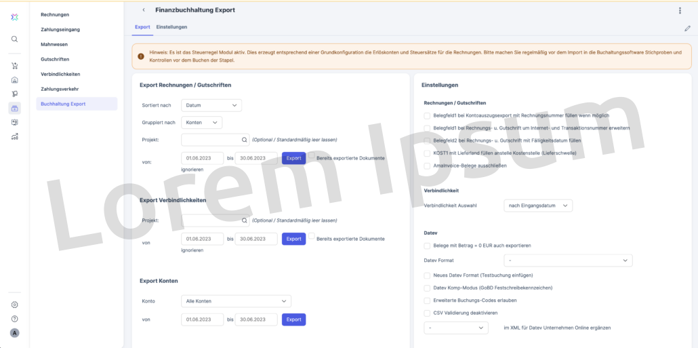The height and width of the screenshot is (348, 698).
Task: Enable 'AmaInvoice-Belege ausschließen' checkbox
Action: [x=427, y=166]
